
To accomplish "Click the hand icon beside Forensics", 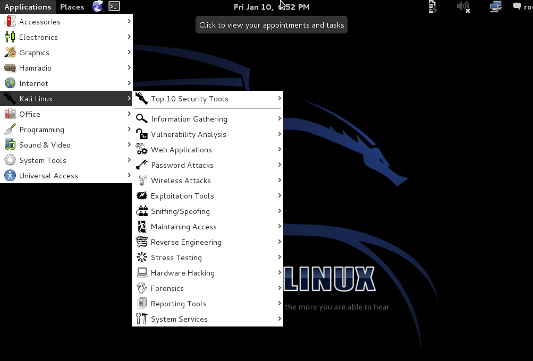I will click(141, 288).
